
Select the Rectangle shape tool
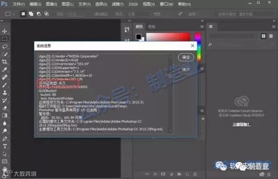pos(5,161)
